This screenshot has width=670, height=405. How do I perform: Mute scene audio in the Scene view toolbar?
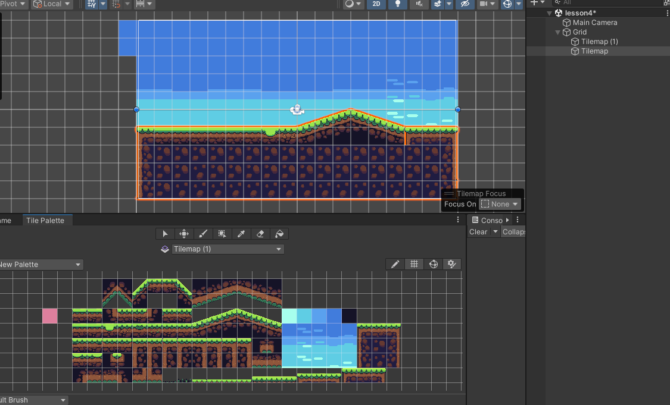click(419, 4)
